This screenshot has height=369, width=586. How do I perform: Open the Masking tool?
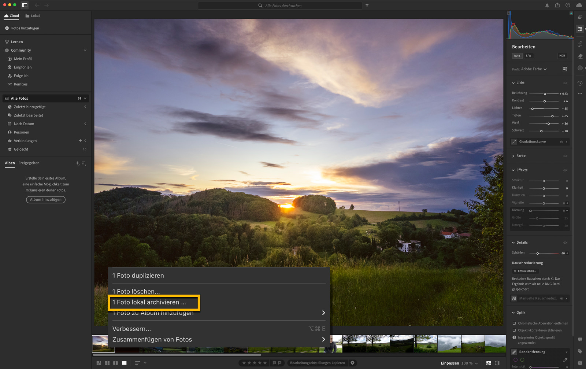[580, 68]
